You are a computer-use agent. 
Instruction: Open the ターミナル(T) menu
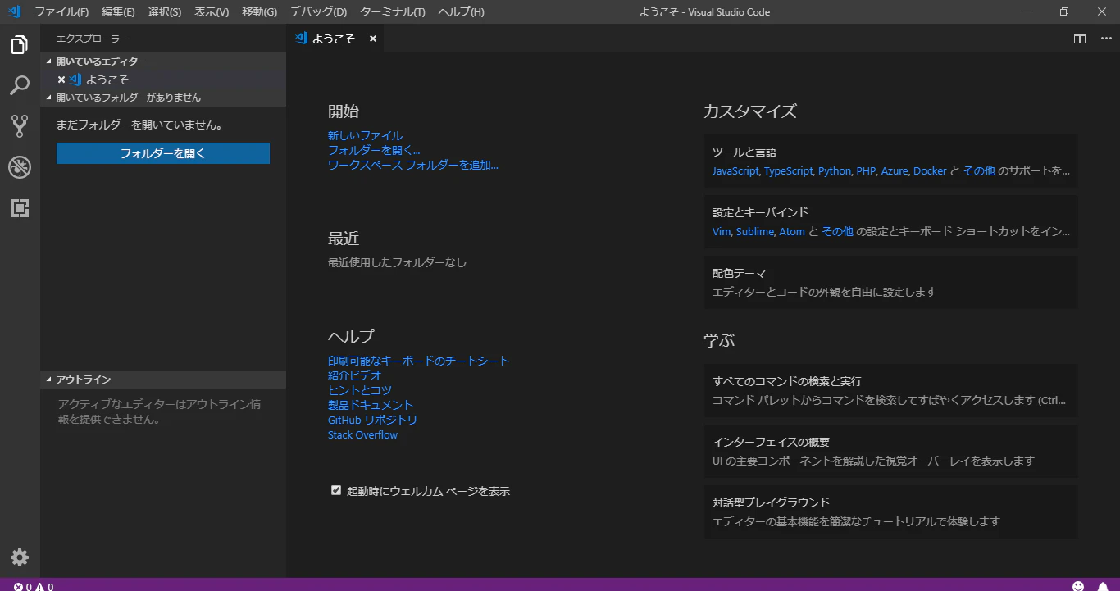(393, 12)
